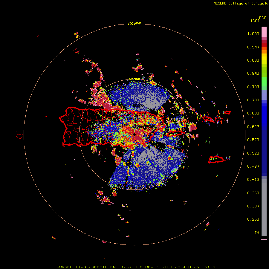The width and height of the screenshot is (269, 269).
Task: Select the 0.467 scale value
Action: coord(253,166)
